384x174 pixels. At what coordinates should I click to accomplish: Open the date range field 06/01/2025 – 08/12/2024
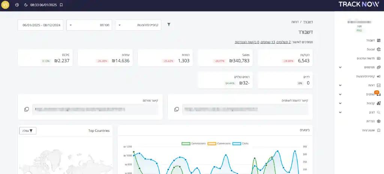[x=40, y=25]
